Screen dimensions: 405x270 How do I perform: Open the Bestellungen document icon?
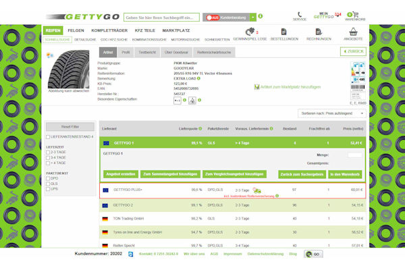[x=284, y=32]
